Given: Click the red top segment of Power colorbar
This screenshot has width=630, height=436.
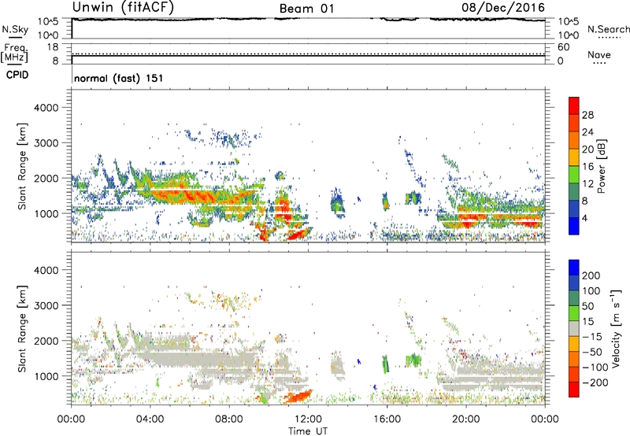Looking at the screenshot, I should pyautogui.click(x=574, y=106).
